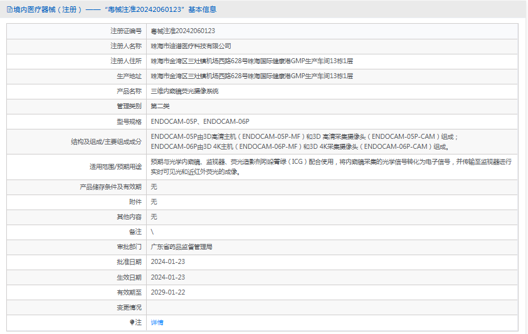
Task: Click the 产品储存条件及有效期 label
Action: pyautogui.click(x=111, y=187)
